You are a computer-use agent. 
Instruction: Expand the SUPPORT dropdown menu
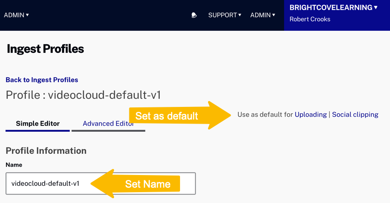click(224, 15)
